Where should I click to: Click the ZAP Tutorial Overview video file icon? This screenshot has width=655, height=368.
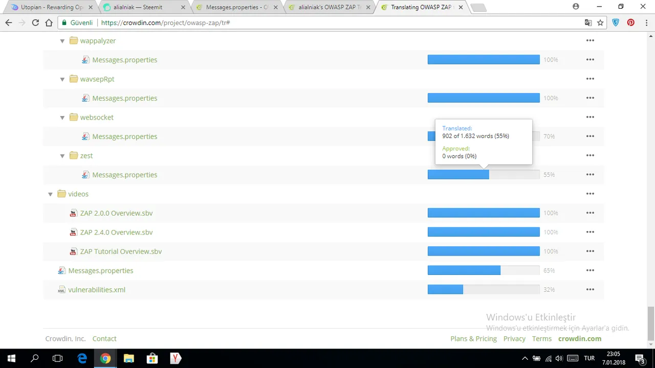[x=73, y=251]
